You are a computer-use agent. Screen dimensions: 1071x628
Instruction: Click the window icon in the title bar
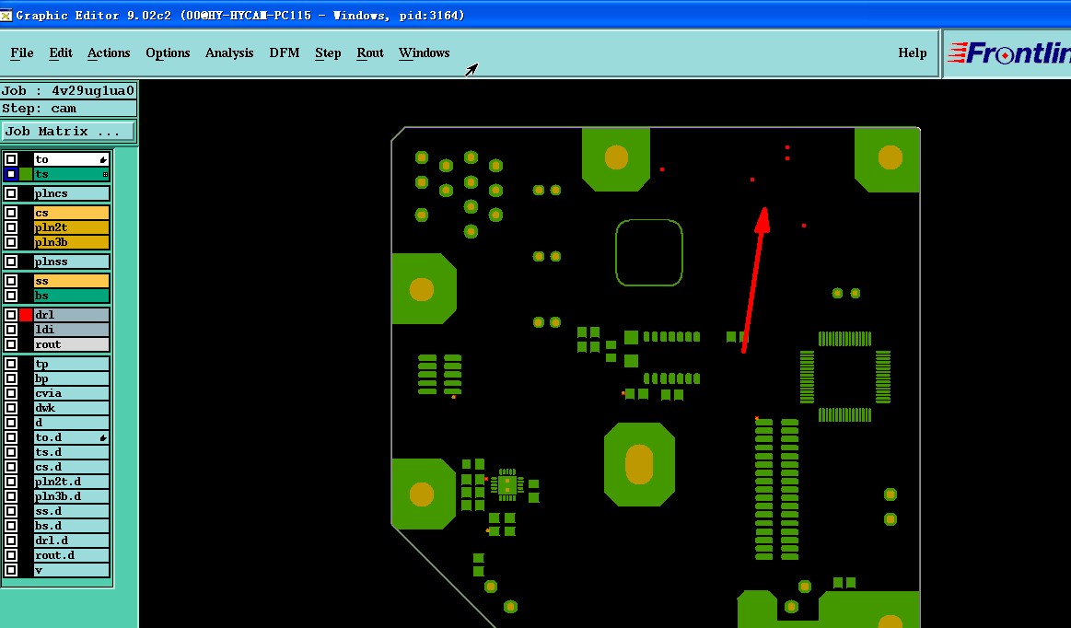coord(6,15)
